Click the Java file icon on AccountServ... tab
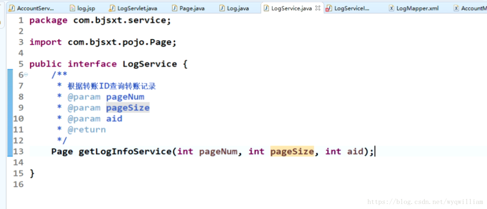This screenshot has width=487, height=209. tap(12, 8)
